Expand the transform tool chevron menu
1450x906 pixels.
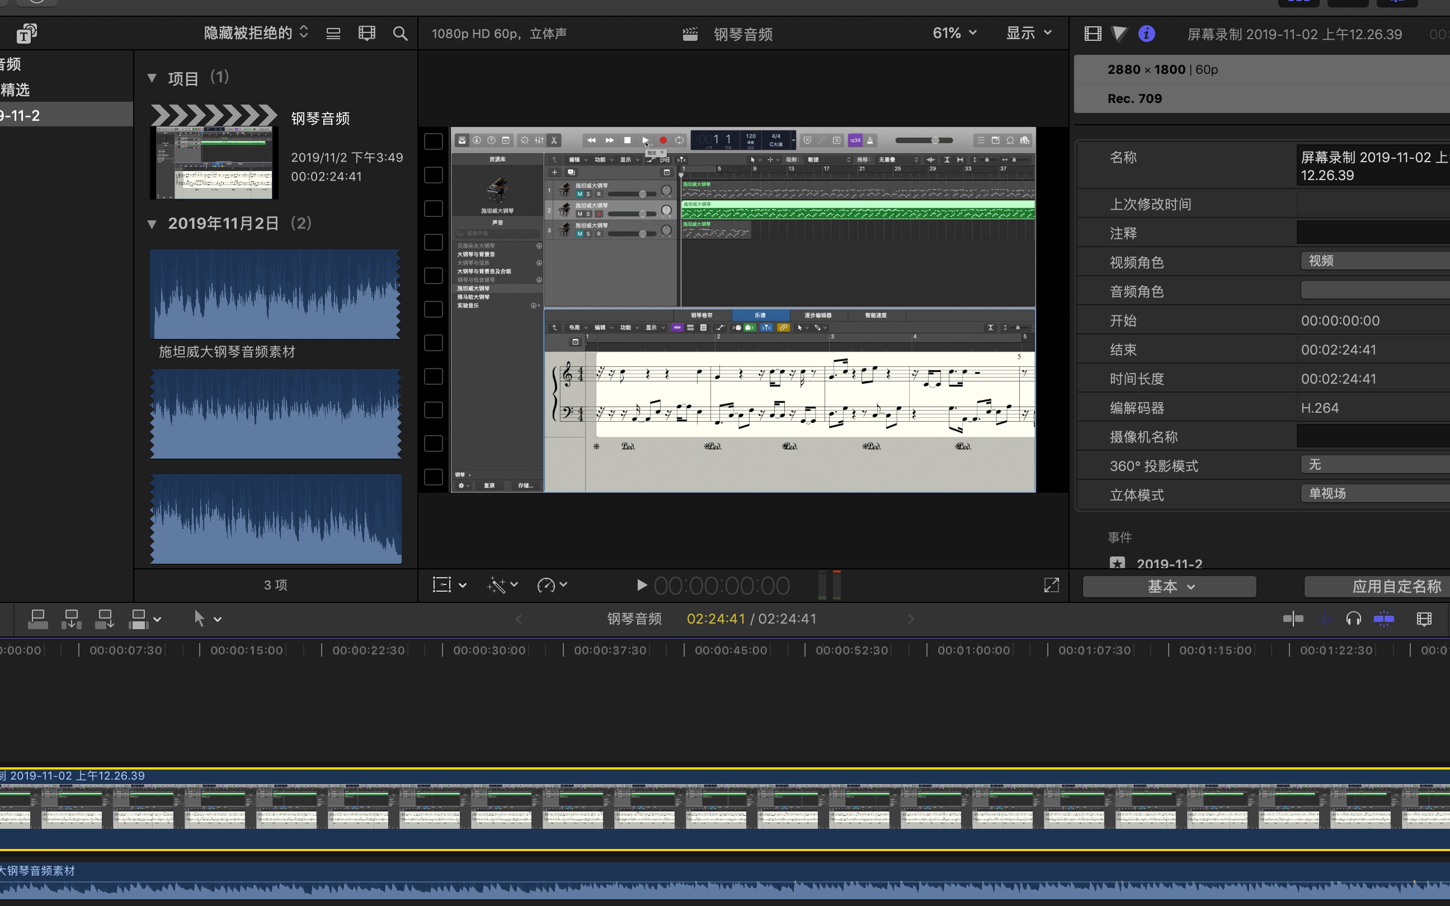[x=463, y=586]
